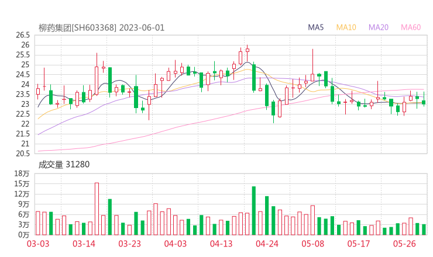The image size is (433, 257).
Task: Click the 25.5 price axis label
Action: pos(23,55)
